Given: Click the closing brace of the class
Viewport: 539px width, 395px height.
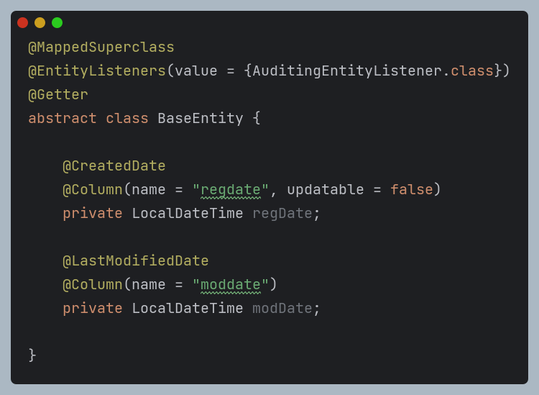Looking at the screenshot, I should pyautogui.click(x=32, y=355).
